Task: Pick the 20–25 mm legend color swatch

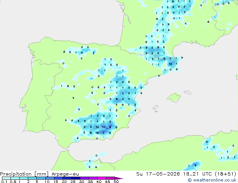Action: (x=67, y=178)
